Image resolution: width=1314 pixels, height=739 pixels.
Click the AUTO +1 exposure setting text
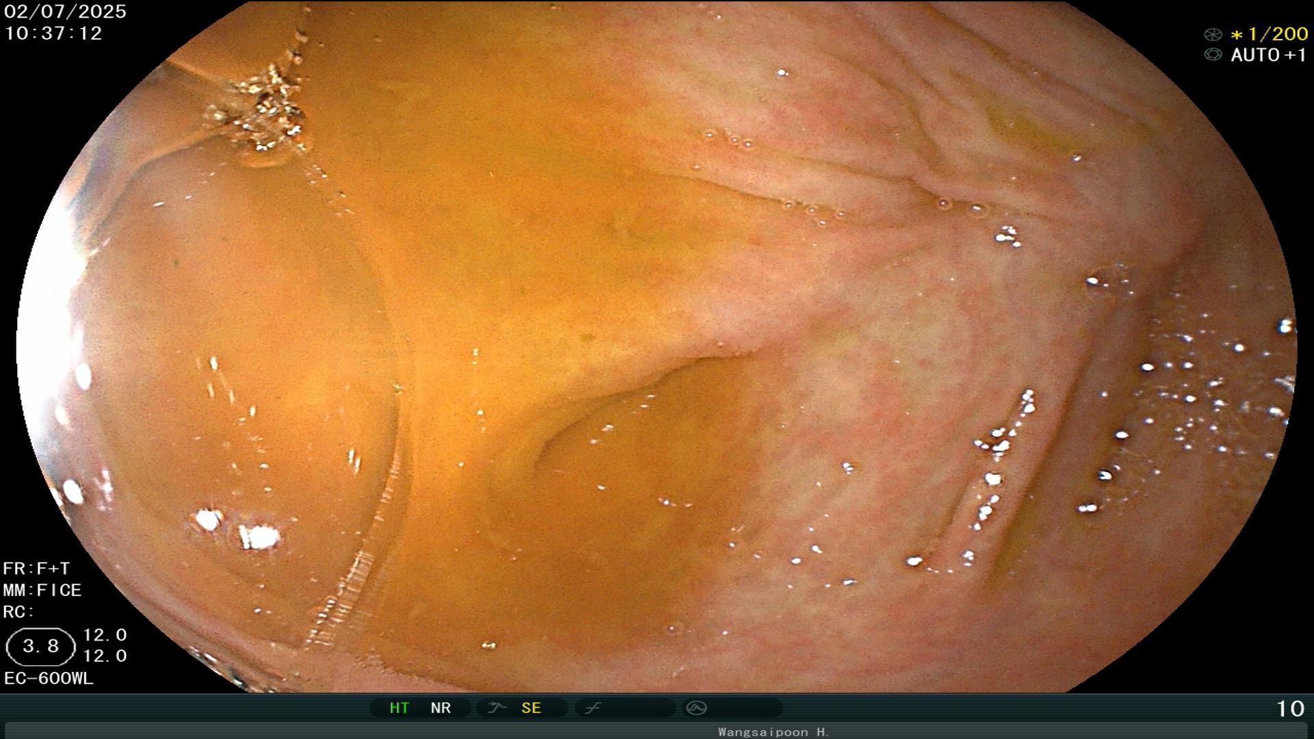(x=1269, y=55)
